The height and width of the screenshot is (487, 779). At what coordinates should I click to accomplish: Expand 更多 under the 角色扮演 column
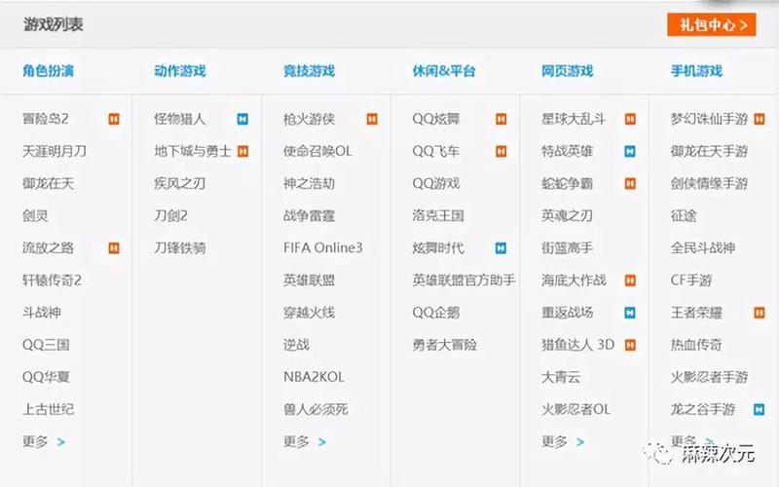point(44,441)
